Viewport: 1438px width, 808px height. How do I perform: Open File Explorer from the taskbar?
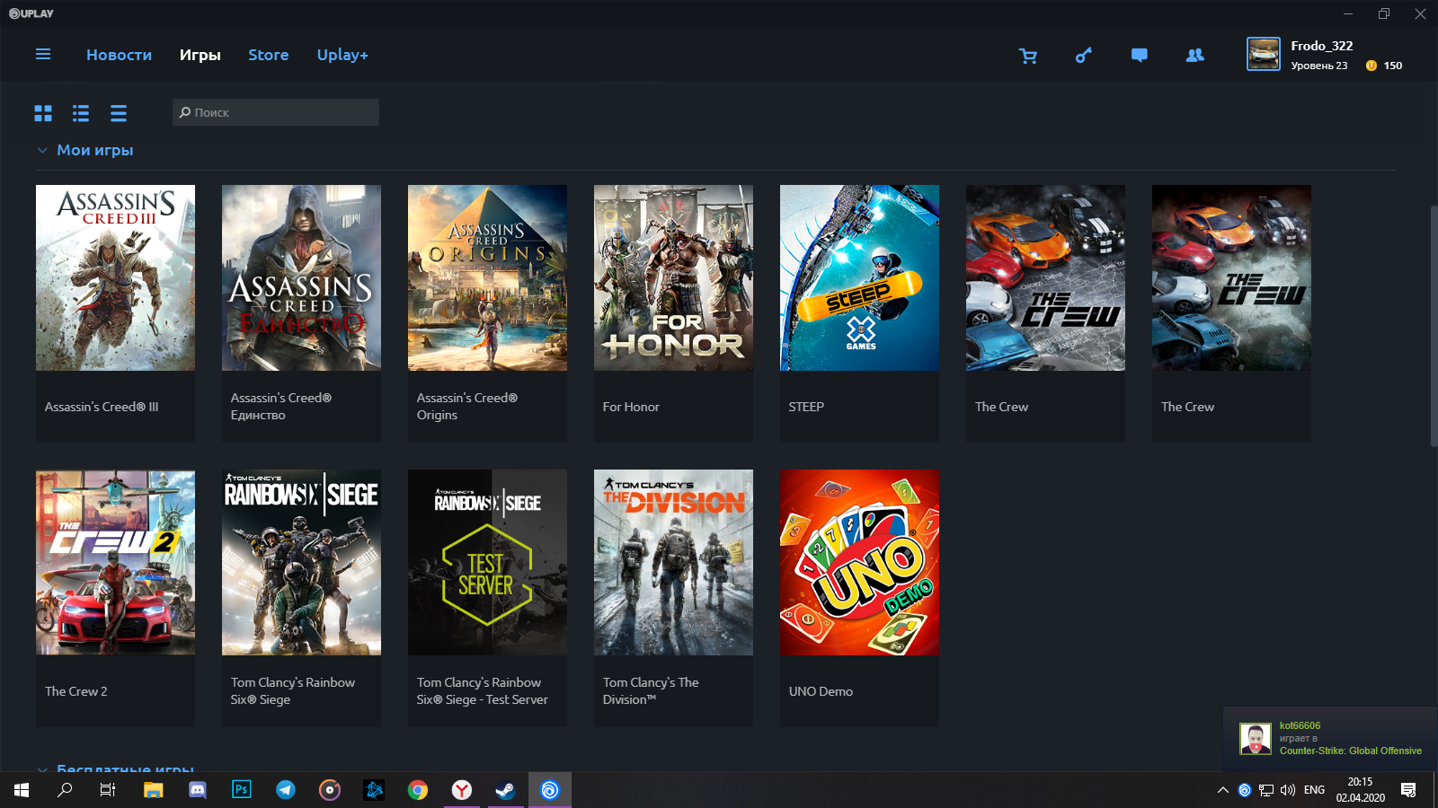(154, 790)
